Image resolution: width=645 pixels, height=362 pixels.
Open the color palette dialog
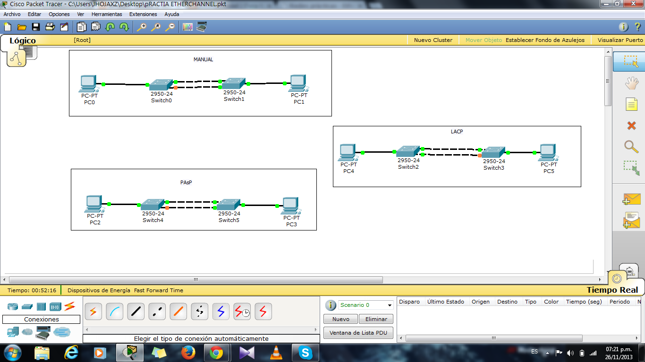click(187, 27)
